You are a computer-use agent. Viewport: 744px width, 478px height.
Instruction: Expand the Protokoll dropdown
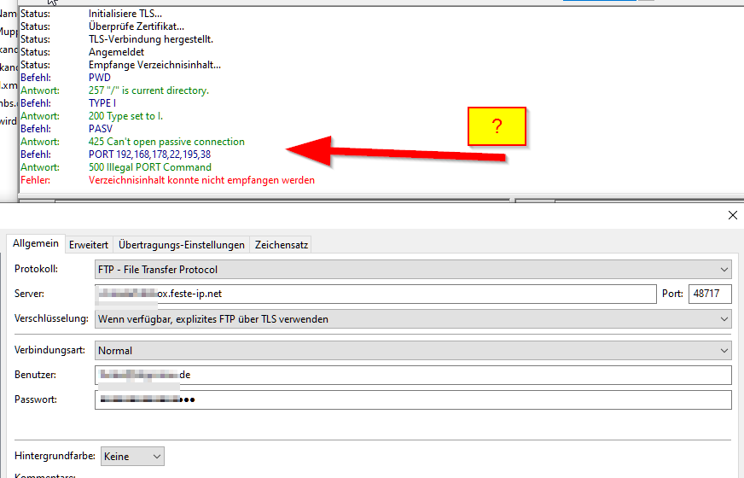(x=413, y=270)
